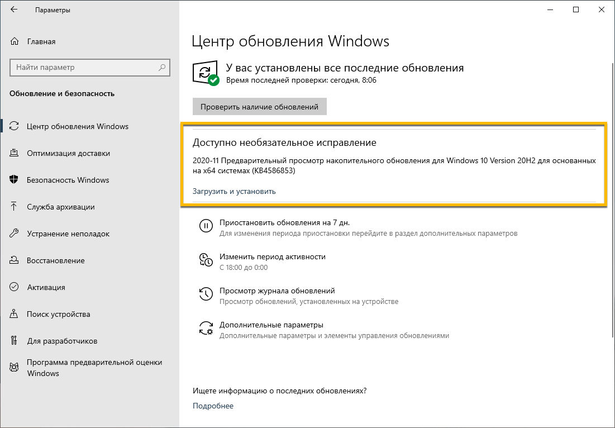This screenshot has width=615, height=428.
Task: Select Активация in the sidebar
Action: coord(46,287)
